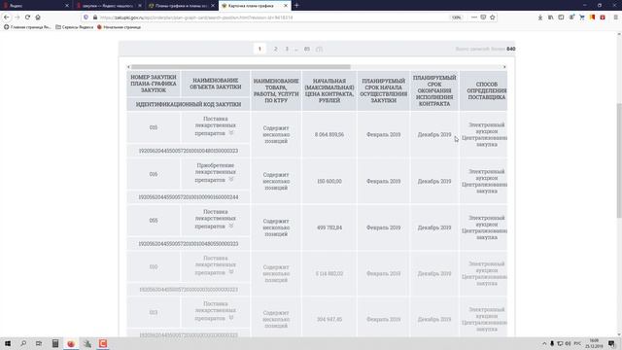This screenshot has width=622, height=350.
Task: Toggle the sidebar view icon
Action: pyautogui.click(x=561, y=17)
